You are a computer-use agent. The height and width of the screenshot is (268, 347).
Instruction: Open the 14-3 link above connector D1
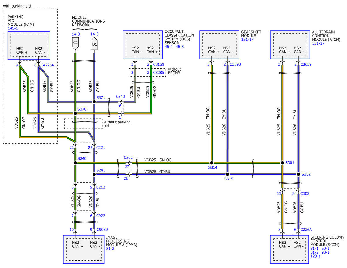(x=95, y=34)
